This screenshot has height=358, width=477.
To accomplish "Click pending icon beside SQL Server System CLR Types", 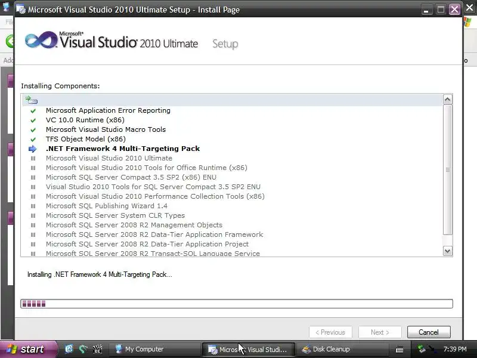I will tap(33, 215).
